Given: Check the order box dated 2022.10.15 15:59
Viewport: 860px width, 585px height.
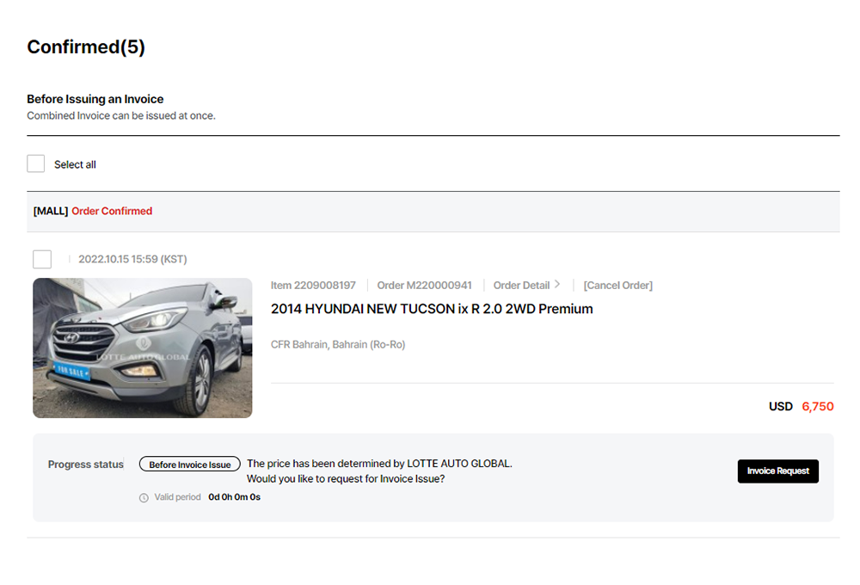Looking at the screenshot, I should 42,259.
